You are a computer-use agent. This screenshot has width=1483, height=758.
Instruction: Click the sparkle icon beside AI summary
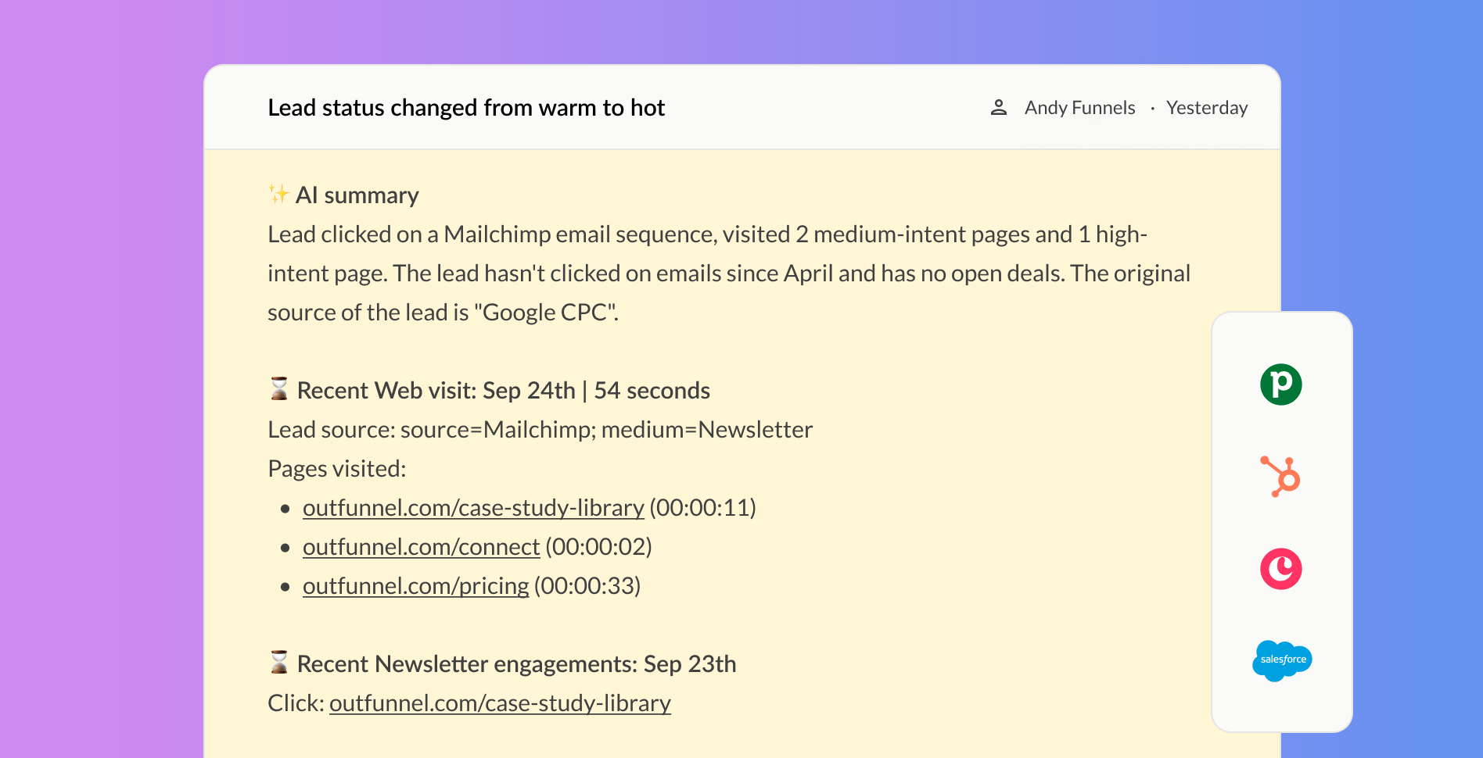[277, 195]
